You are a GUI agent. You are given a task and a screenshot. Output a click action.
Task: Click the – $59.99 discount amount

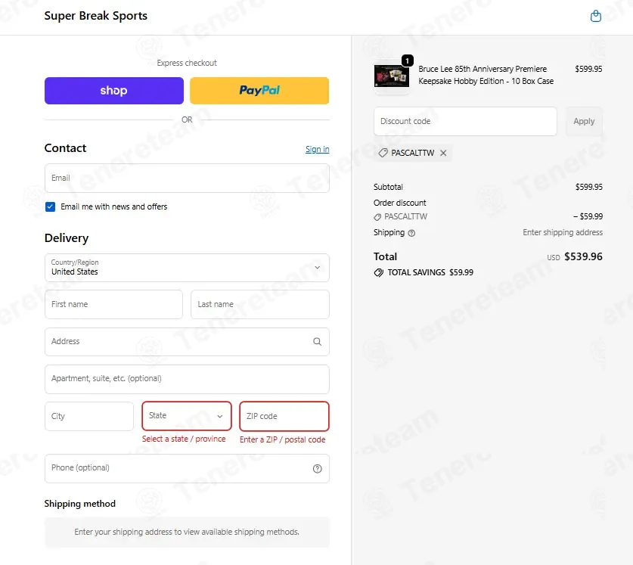click(x=588, y=216)
